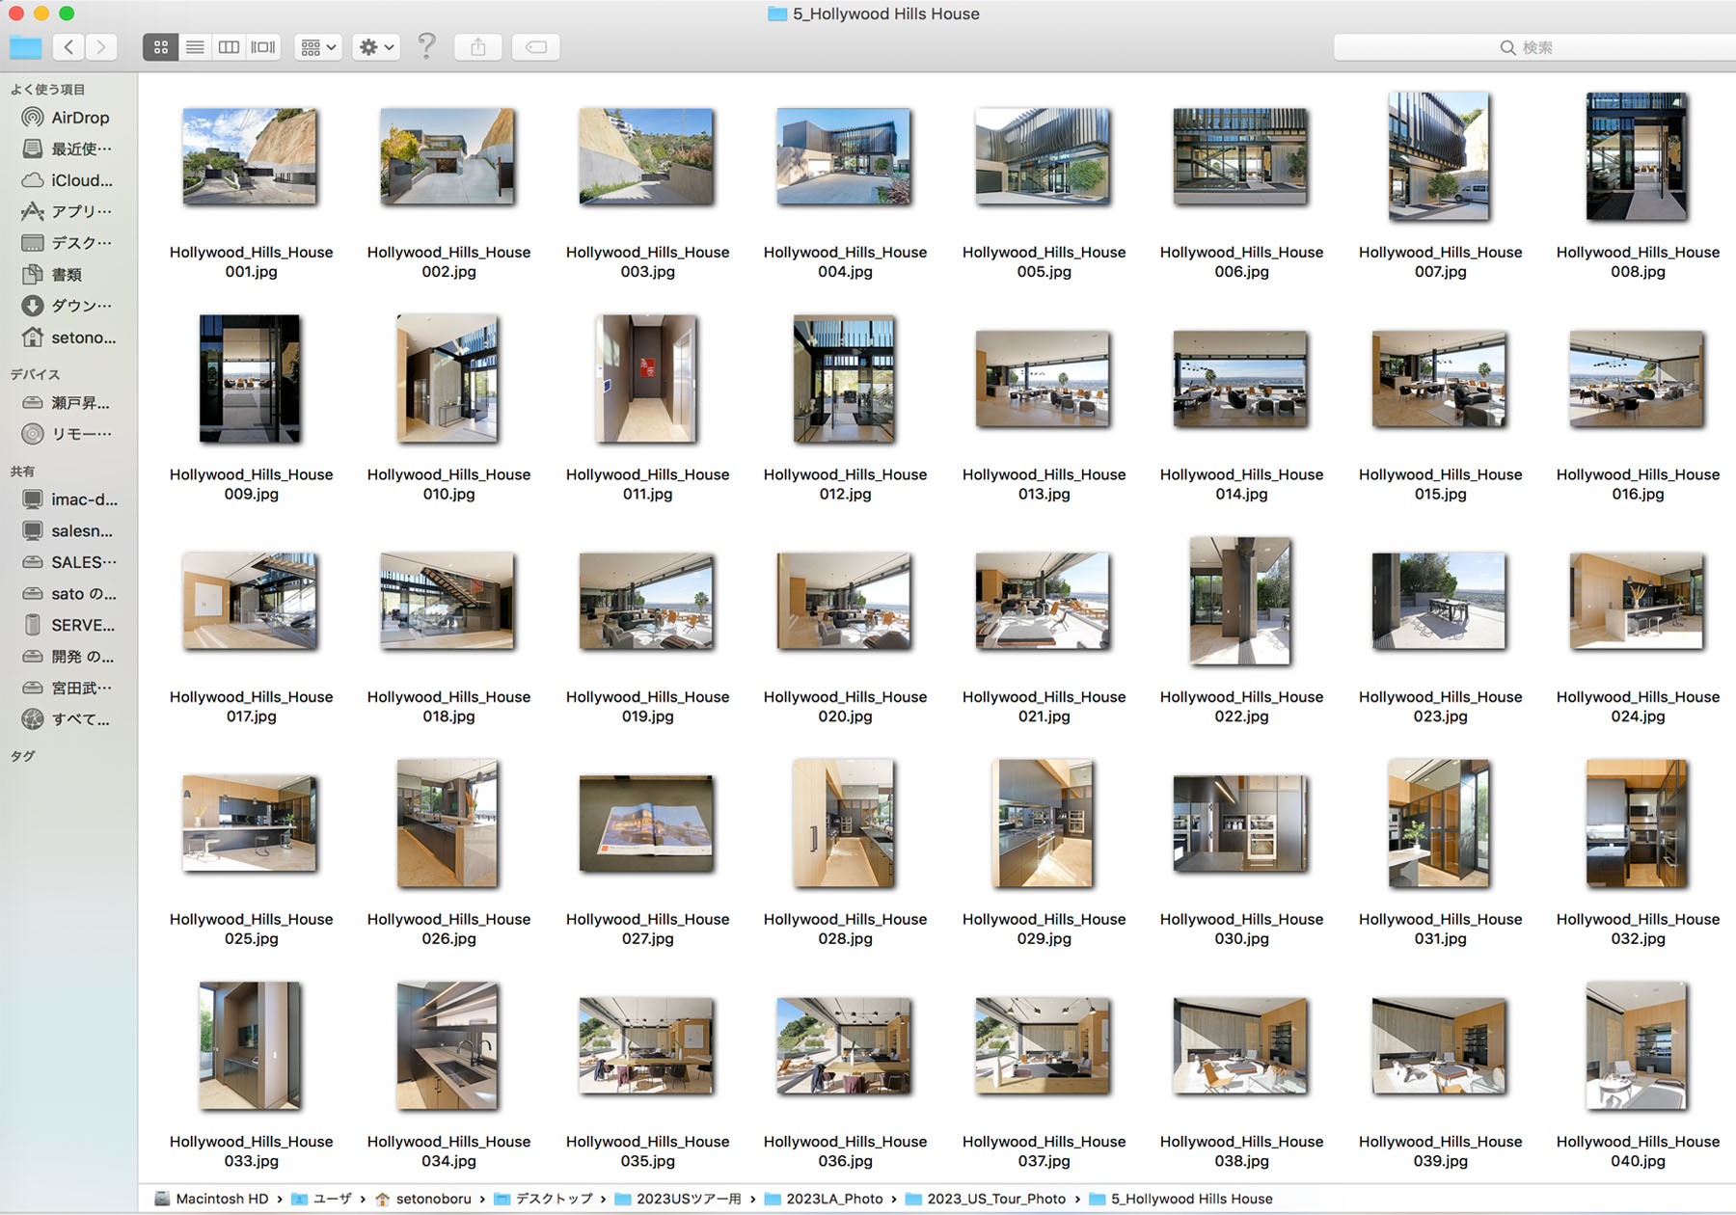Switch to icon view mode
The width and height of the screenshot is (1736, 1215).
point(160,47)
